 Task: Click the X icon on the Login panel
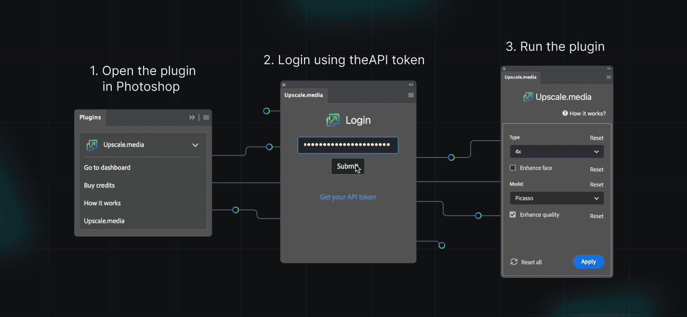click(284, 85)
